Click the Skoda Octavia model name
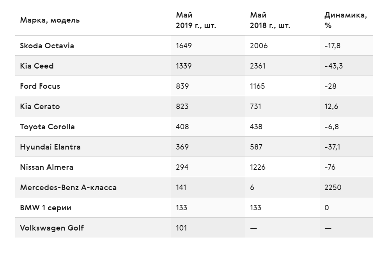 47,46
